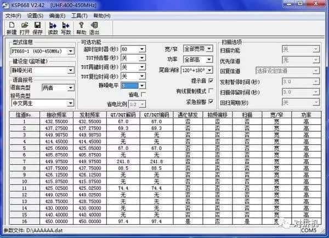329x238 pixels.
Task: Expand the 回复信道 dropdown
Action: [x=315, y=71]
